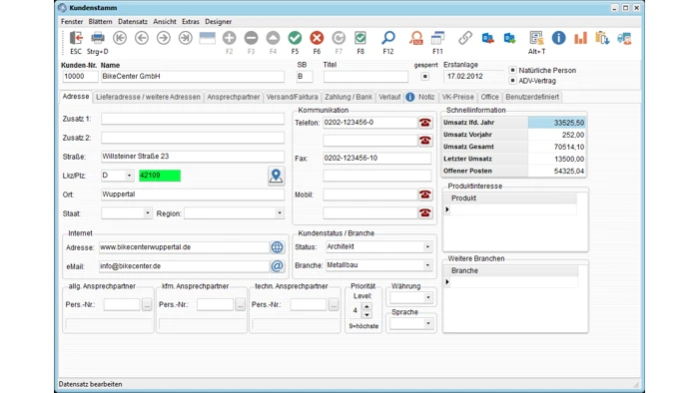Open the Währung dropdown
Viewport: 699px width, 393px height.
(x=428, y=297)
